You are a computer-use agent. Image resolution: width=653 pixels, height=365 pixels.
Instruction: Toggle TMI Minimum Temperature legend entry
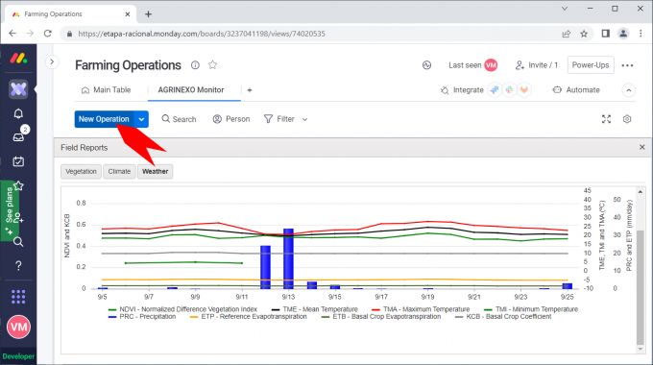pos(531,309)
